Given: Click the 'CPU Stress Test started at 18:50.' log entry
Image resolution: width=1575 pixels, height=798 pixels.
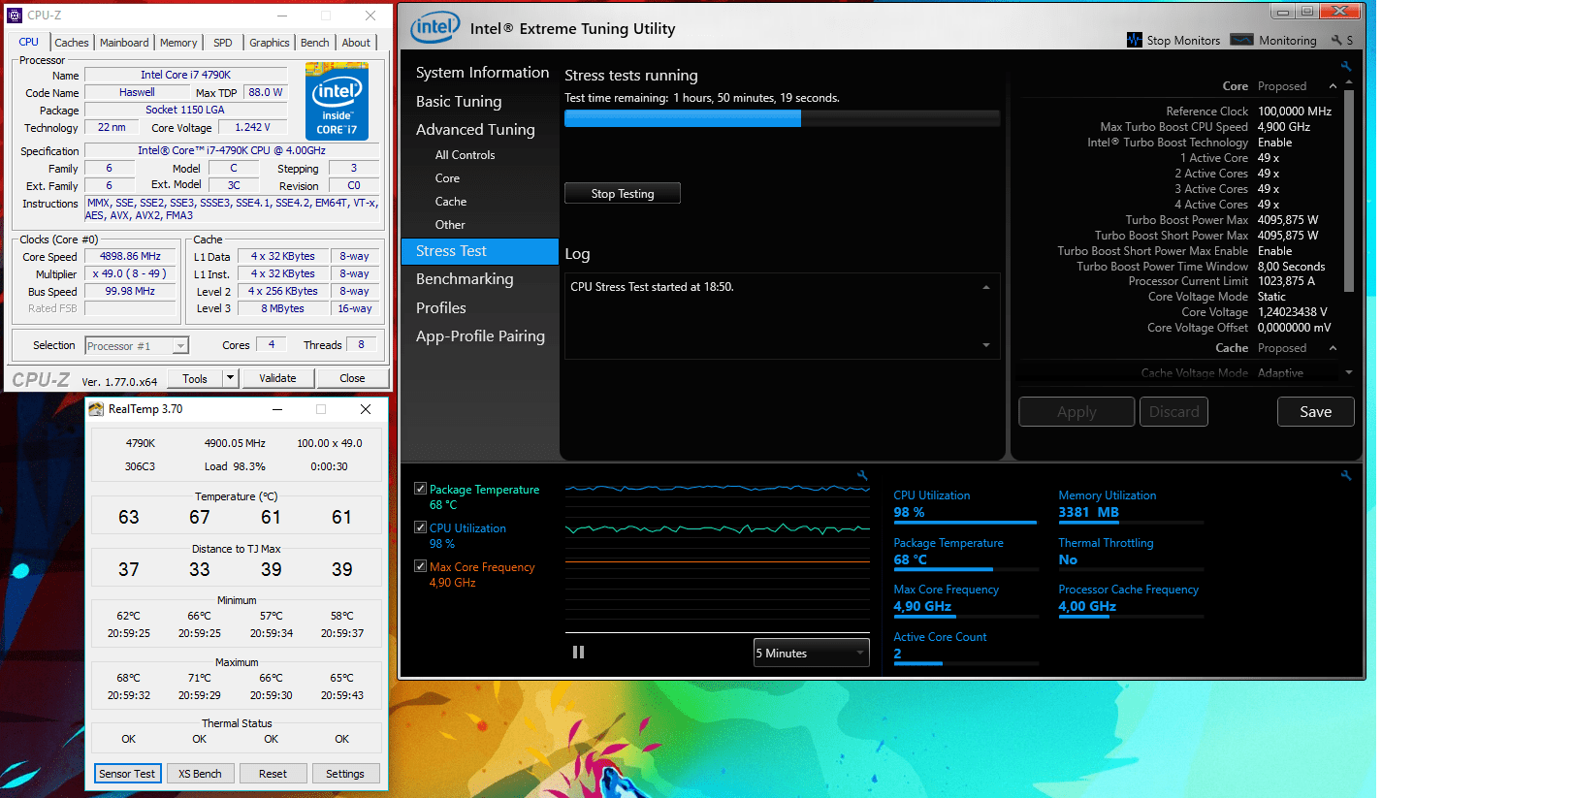Looking at the screenshot, I should [652, 287].
